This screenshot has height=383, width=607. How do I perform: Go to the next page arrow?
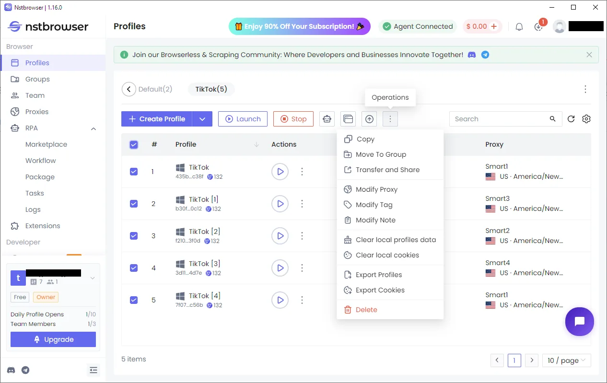coord(531,360)
